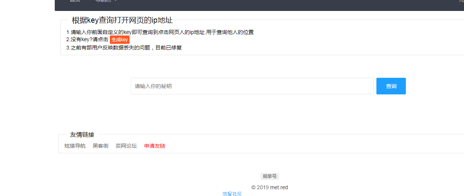
Task: Click the heading 根据key查询打开网页的ip地址
Action: tap(122, 20)
